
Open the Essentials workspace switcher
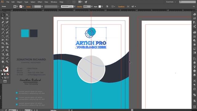tap(171, 2)
